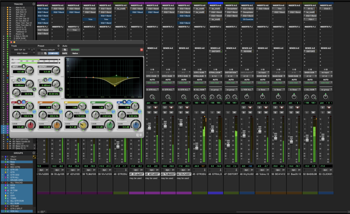Screen dimensions: 350x214
Task: Toggle the MF band IN button
Action: [87, 111]
